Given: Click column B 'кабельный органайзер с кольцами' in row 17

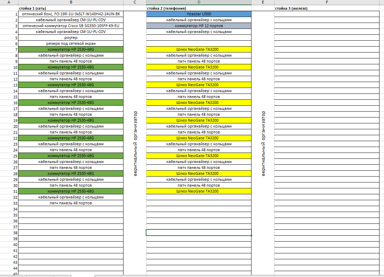Looking at the screenshot, I should [71, 108].
